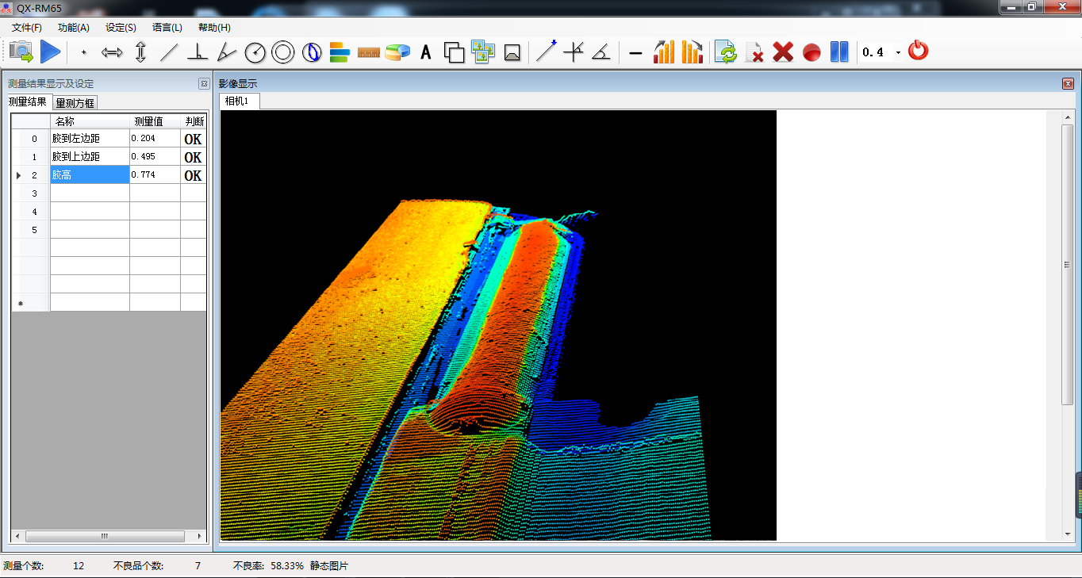Open the 文件(F) menu
Screen dimensions: 1082x578
[27, 28]
